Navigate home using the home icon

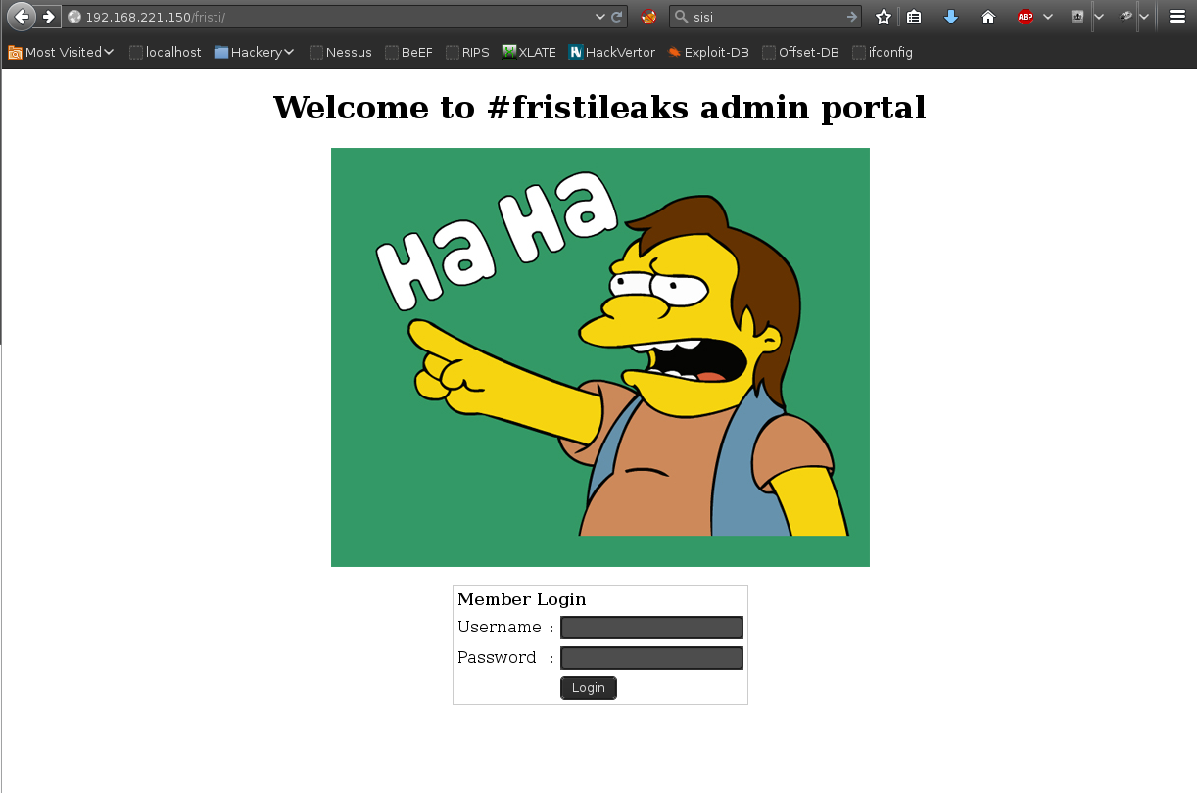(987, 17)
